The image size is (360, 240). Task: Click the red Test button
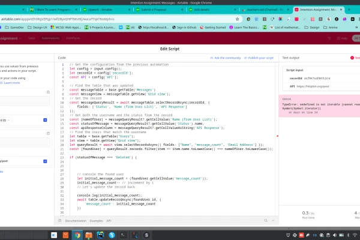point(354,58)
